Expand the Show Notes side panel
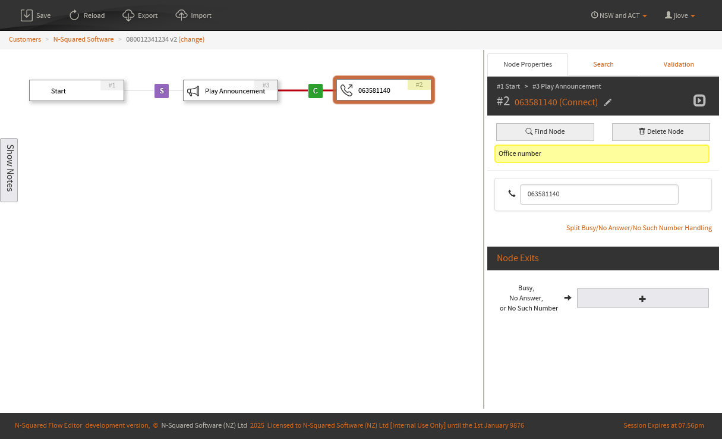Viewport: 722px width, 439px height. click(9, 170)
